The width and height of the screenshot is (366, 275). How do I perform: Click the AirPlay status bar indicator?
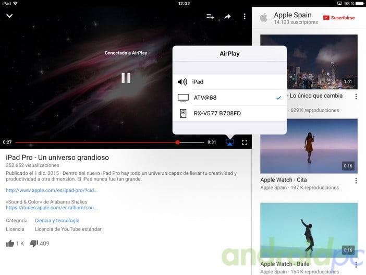point(339,4)
